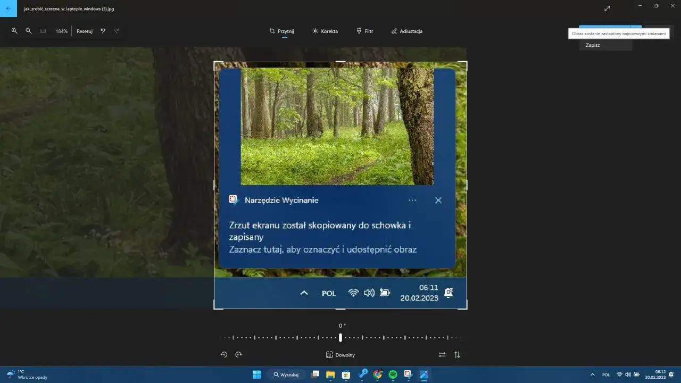Click the Resetuj button
The width and height of the screenshot is (681, 383).
point(84,31)
